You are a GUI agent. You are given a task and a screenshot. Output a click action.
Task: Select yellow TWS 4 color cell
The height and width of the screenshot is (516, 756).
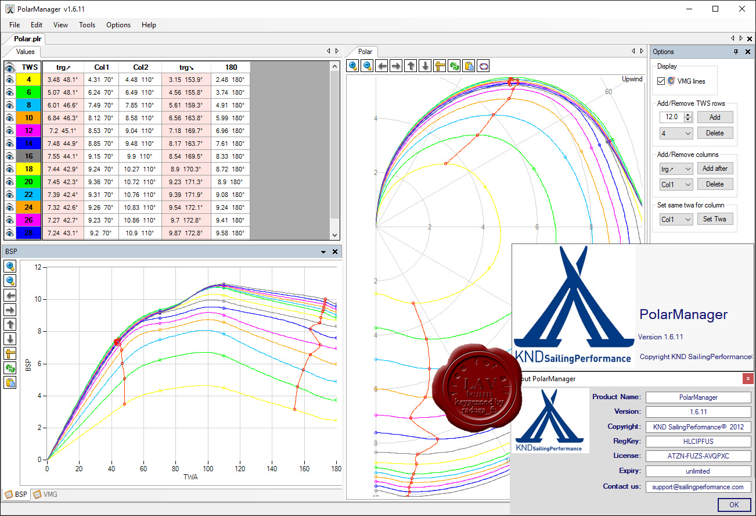pyautogui.click(x=30, y=80)
